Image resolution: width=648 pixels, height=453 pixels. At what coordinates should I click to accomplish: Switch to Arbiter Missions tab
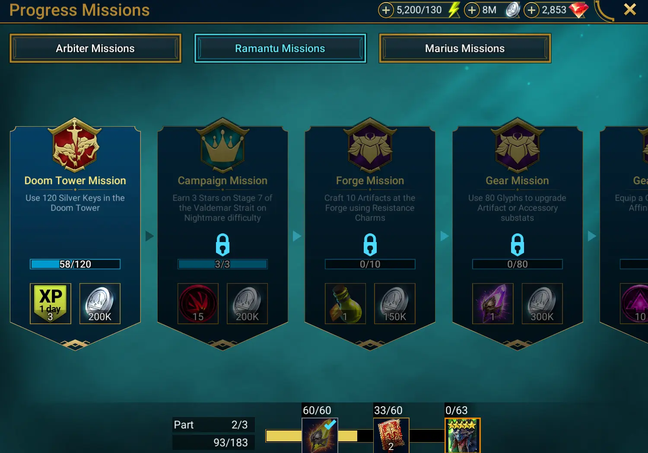tap(95, 48)
